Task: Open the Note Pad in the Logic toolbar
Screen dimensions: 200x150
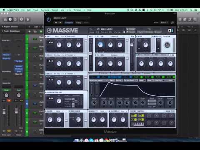Action: click(185, 19)
